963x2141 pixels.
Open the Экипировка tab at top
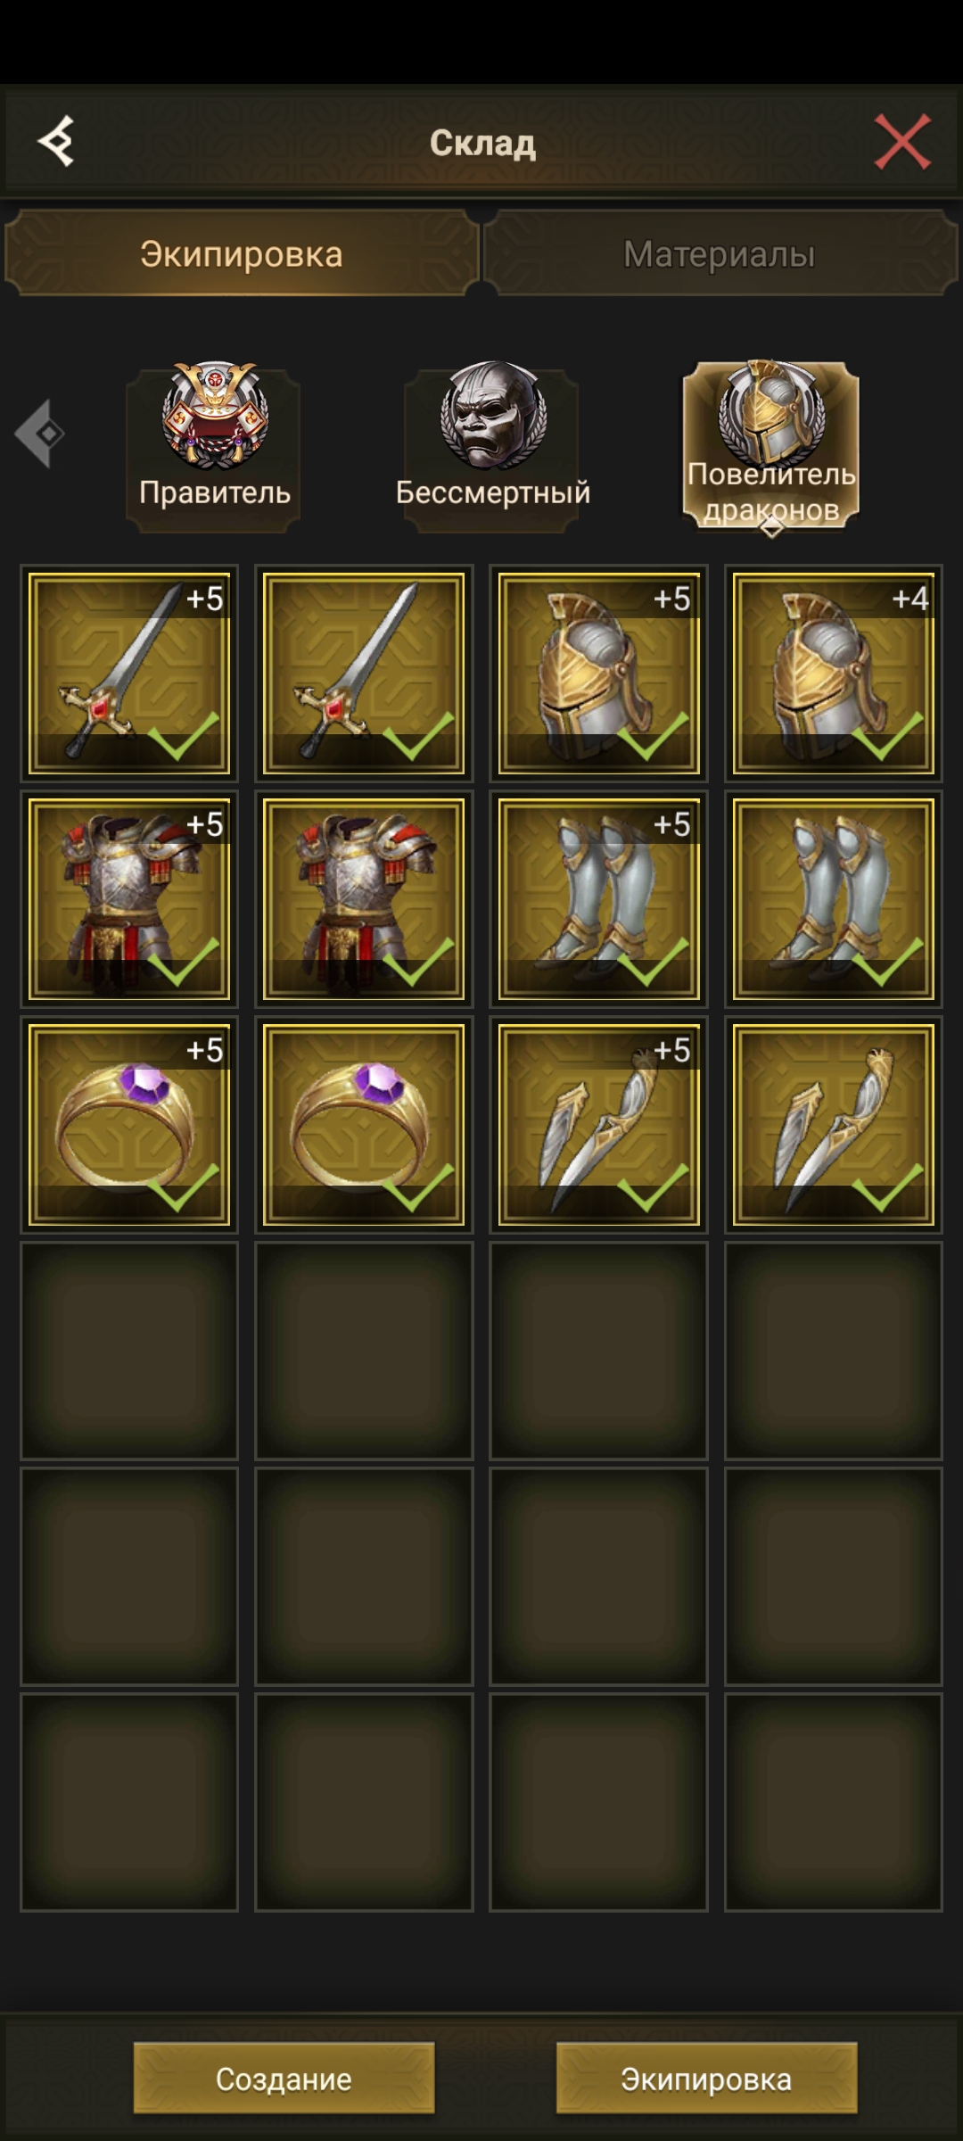[x=242, y=253]
